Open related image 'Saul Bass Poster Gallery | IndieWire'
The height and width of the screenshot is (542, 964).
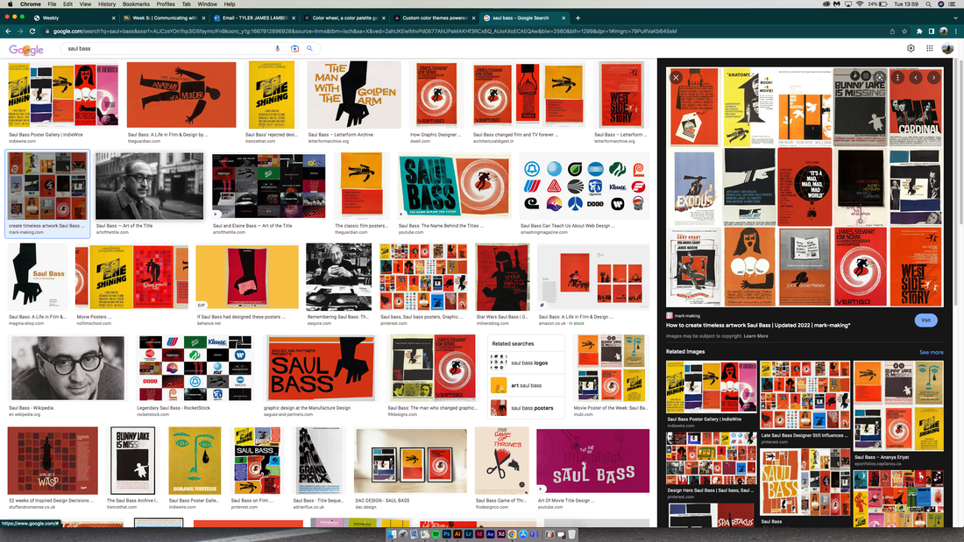pos(712,387)
